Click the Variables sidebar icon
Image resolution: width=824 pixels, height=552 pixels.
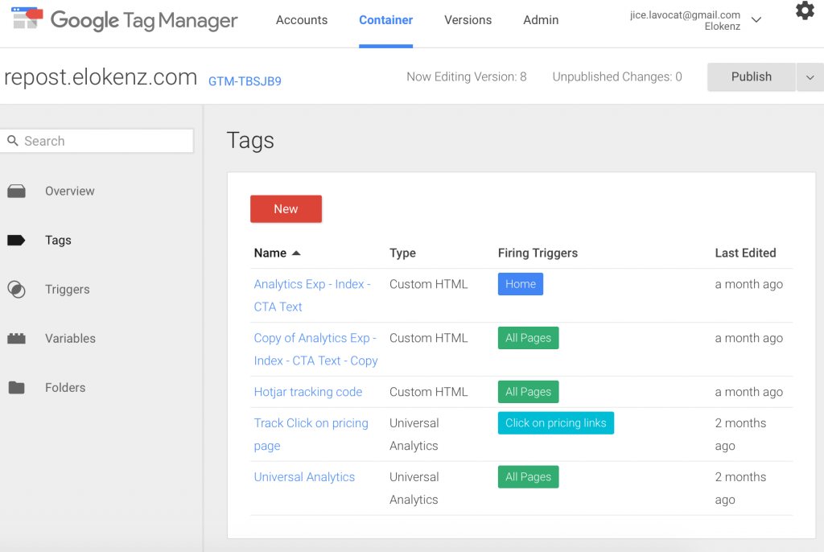(x=16, y=339)
